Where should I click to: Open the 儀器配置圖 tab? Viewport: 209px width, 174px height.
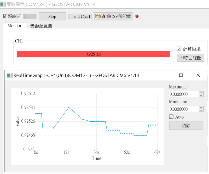41,26
